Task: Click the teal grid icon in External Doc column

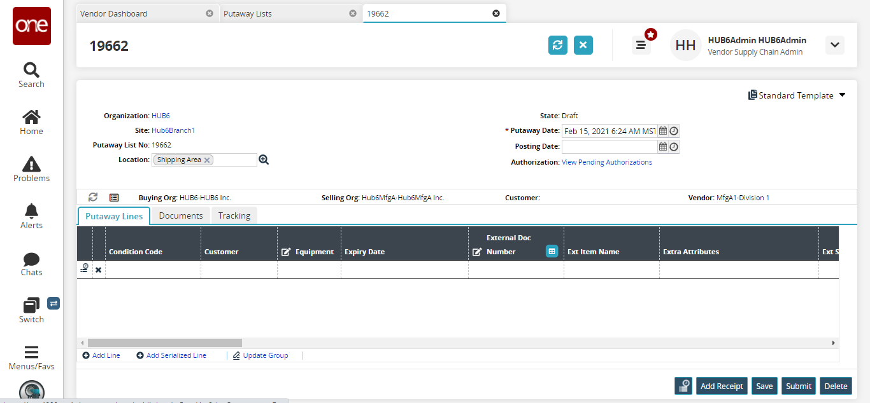Action: [552, 251]
